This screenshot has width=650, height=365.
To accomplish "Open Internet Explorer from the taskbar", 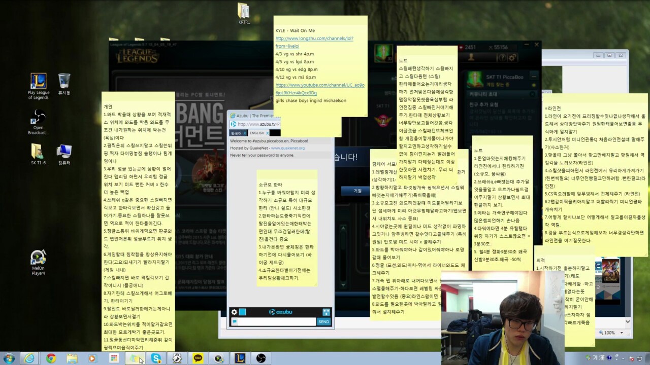I will [30, 358].
